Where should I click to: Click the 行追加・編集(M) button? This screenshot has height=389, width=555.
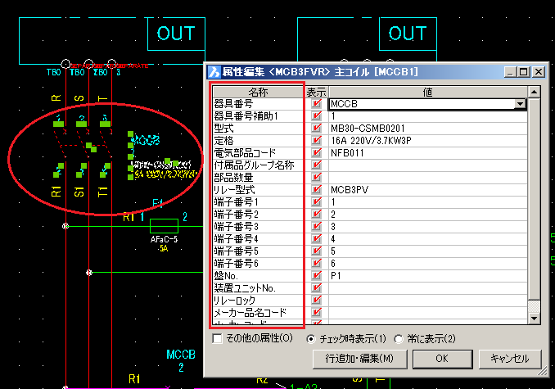(359, 359)
